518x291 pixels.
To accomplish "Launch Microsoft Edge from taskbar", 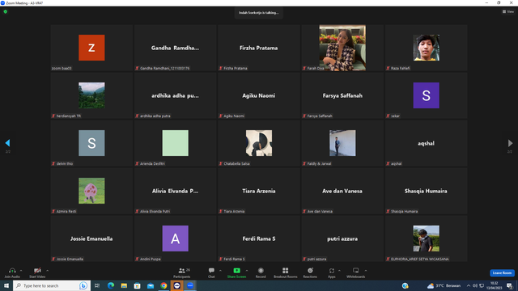I will tap(111, 285).
